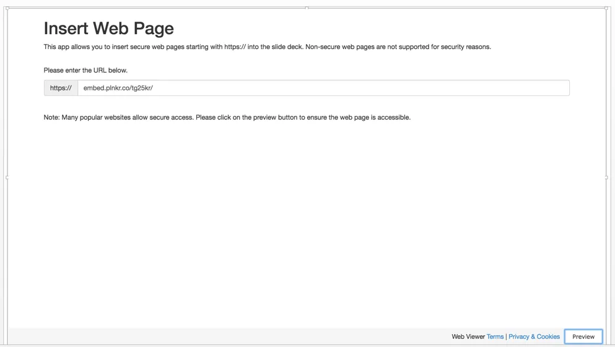Click the note about popular websites
This screenshot has height=347, width=615.
click(x=227, y=117)
